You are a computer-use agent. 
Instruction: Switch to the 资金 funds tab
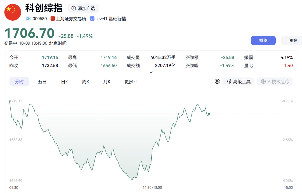pyautogui.click(x=293, y=40)
